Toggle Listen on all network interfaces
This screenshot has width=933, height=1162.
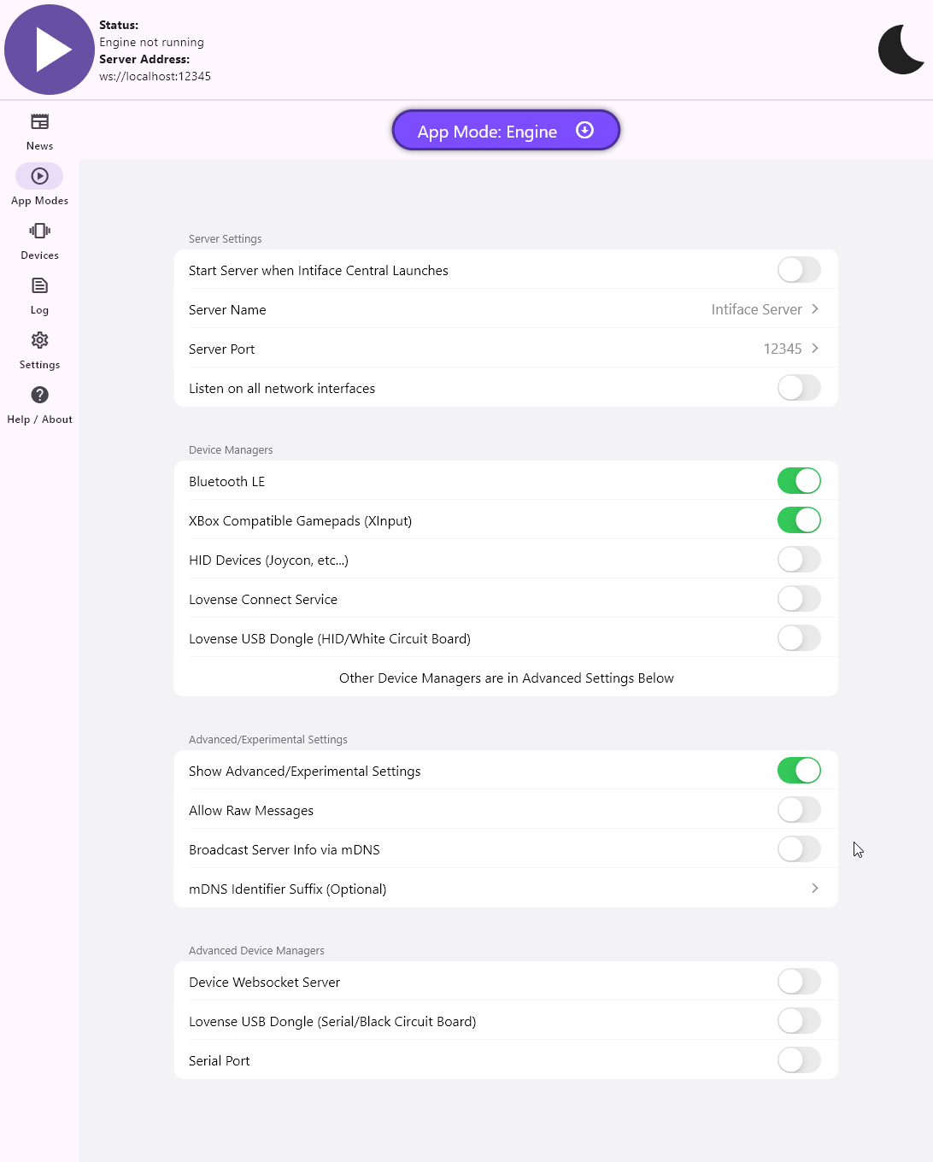coord(799,388)
